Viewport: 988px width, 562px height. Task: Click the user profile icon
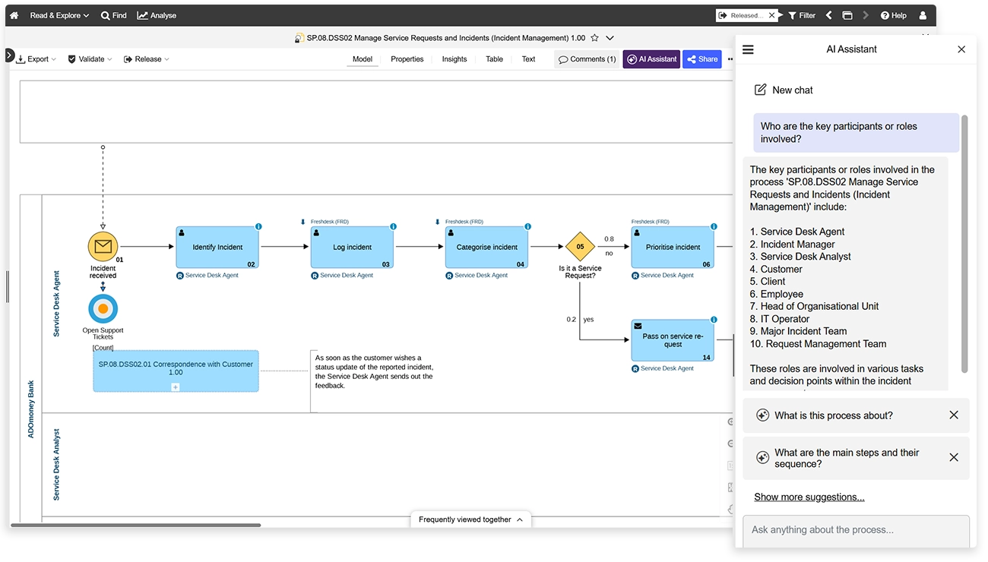click(923, 15)
